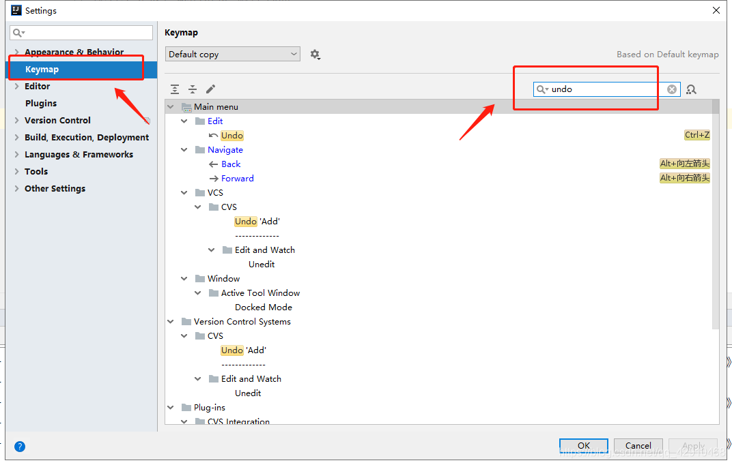732x465 pixels.
Task: Click the pencil edit shortcut icon
Action: coord(210,89)
